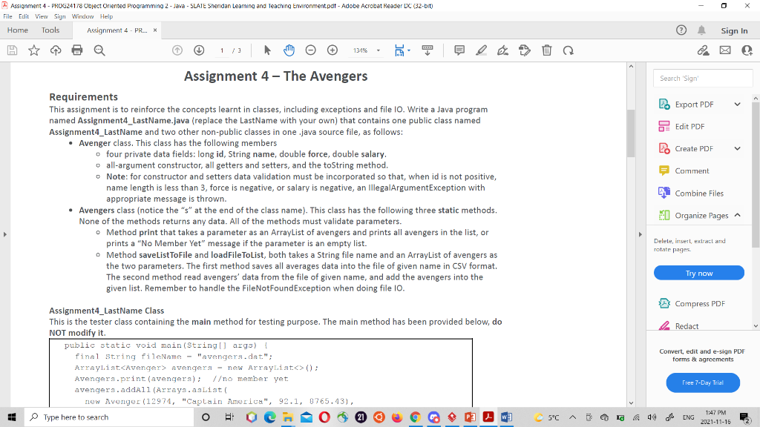Open Google Chrome from taskbar

coord(416,417)
